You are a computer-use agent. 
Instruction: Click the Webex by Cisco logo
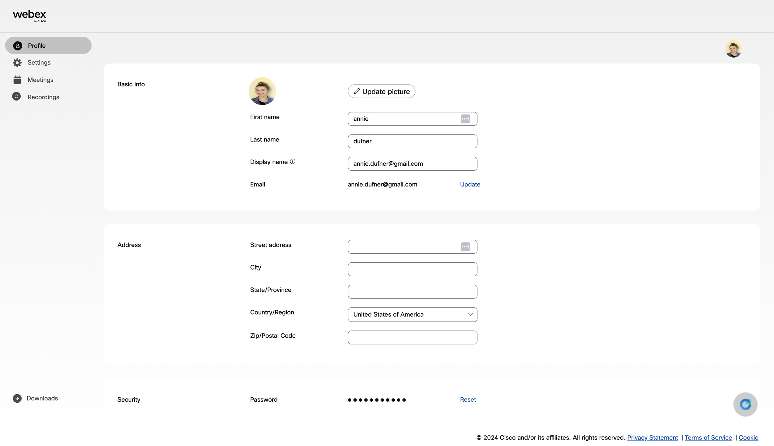29,16
